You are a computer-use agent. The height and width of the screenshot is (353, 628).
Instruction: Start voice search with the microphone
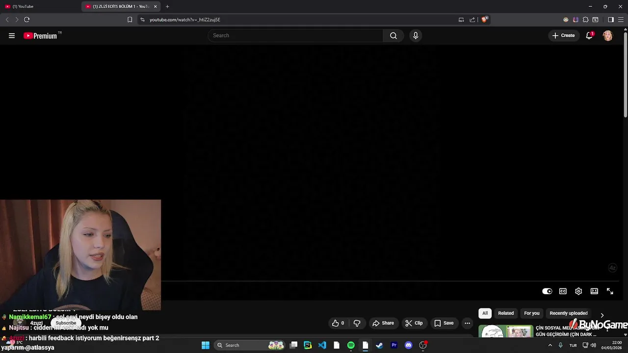[416, 36]
